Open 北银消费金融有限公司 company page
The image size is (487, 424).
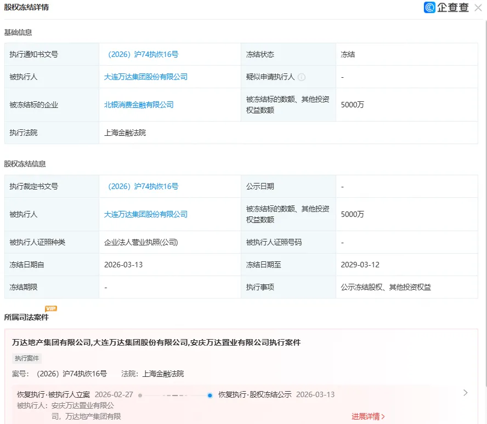pyautogui.click(x=138, y=104)
